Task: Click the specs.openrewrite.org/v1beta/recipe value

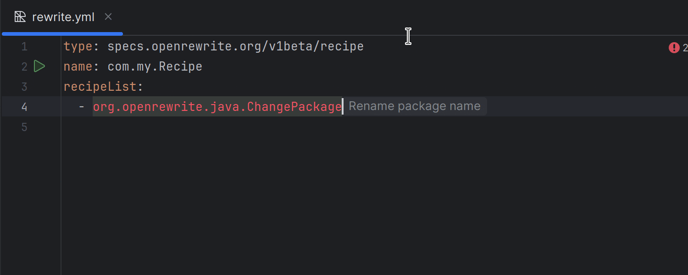Action: pos(235,47)
